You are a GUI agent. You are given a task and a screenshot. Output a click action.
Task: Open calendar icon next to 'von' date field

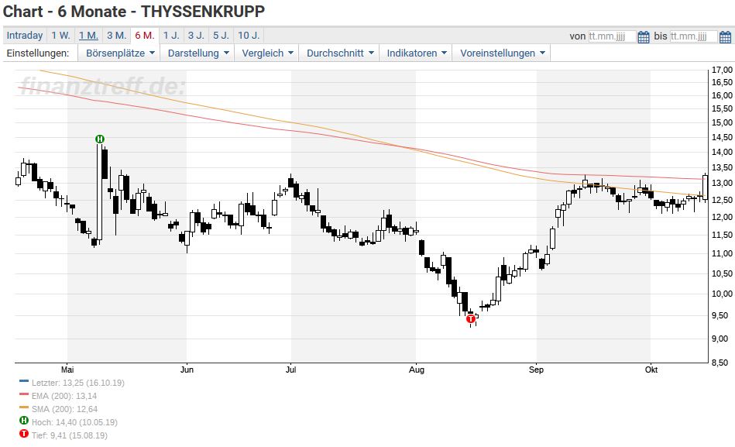tap(644, 36)
